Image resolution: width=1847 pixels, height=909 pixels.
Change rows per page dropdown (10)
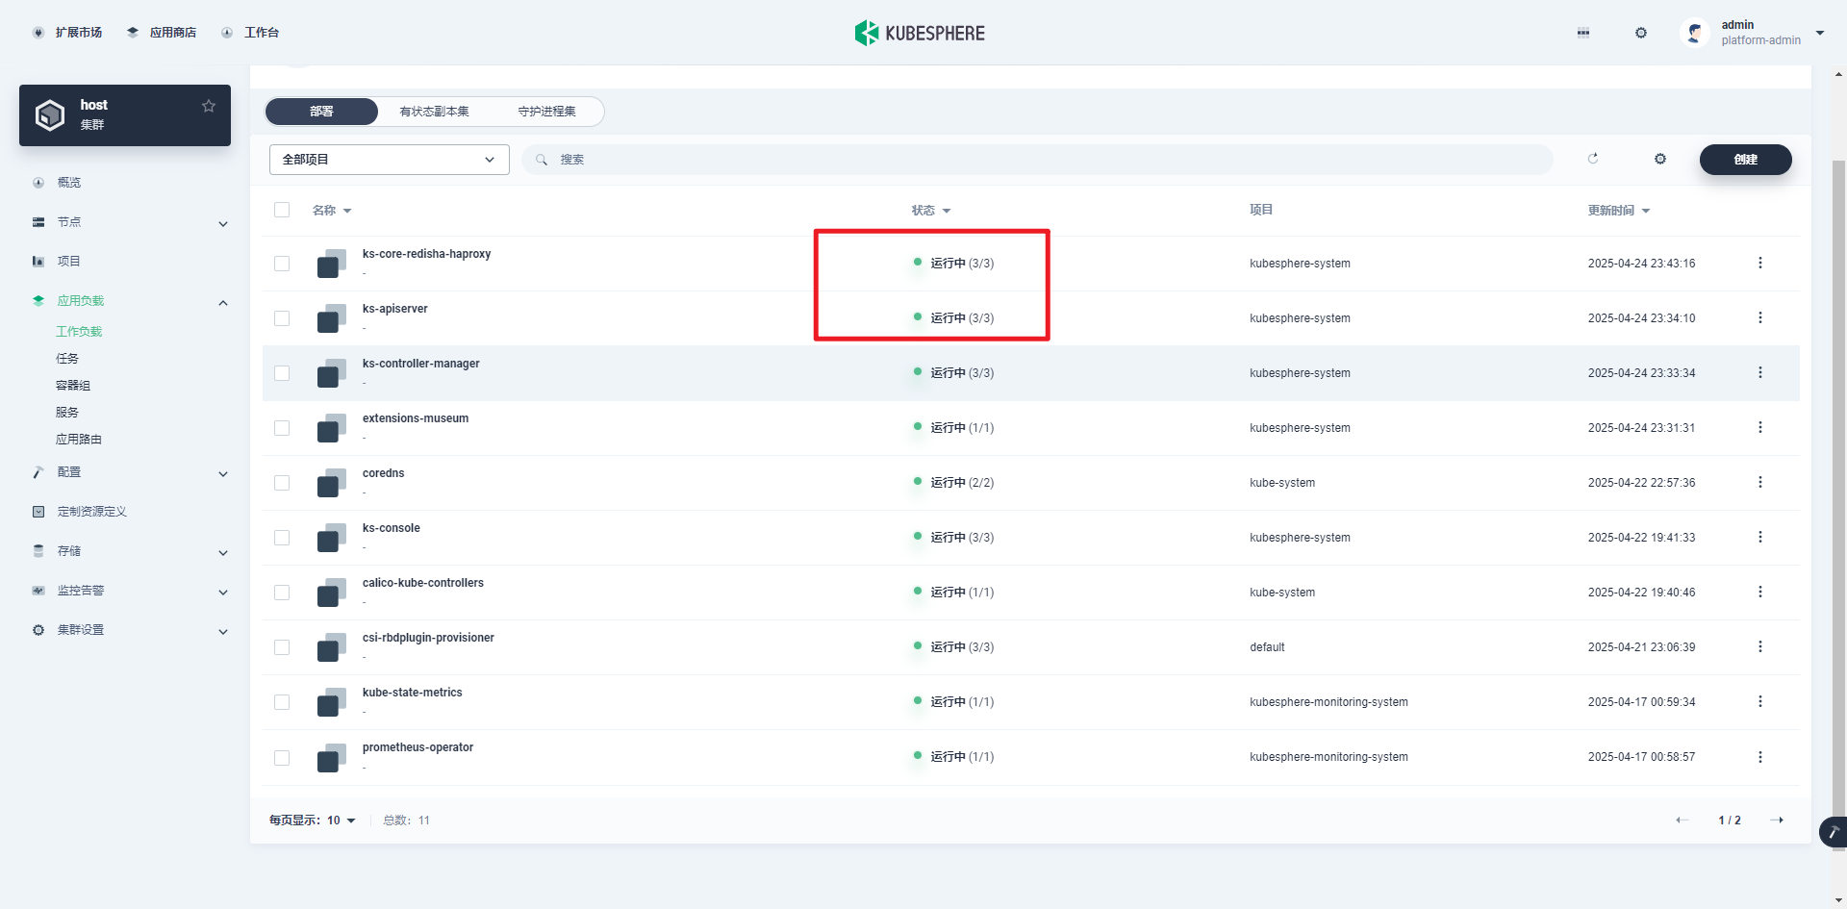342,821
